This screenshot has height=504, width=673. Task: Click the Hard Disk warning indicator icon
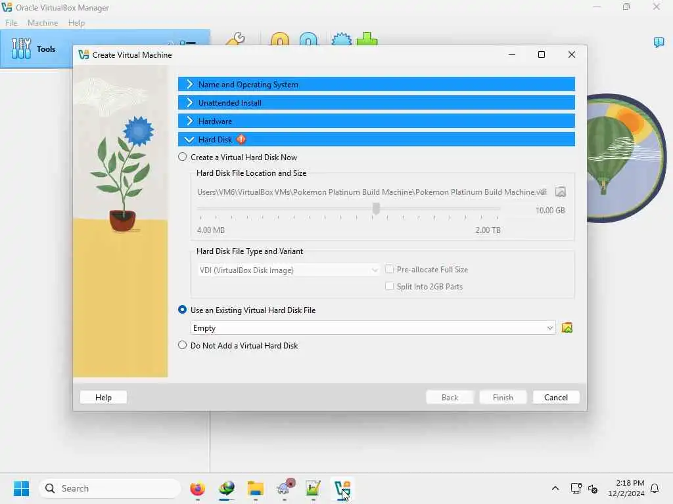[x=241, y=139]
